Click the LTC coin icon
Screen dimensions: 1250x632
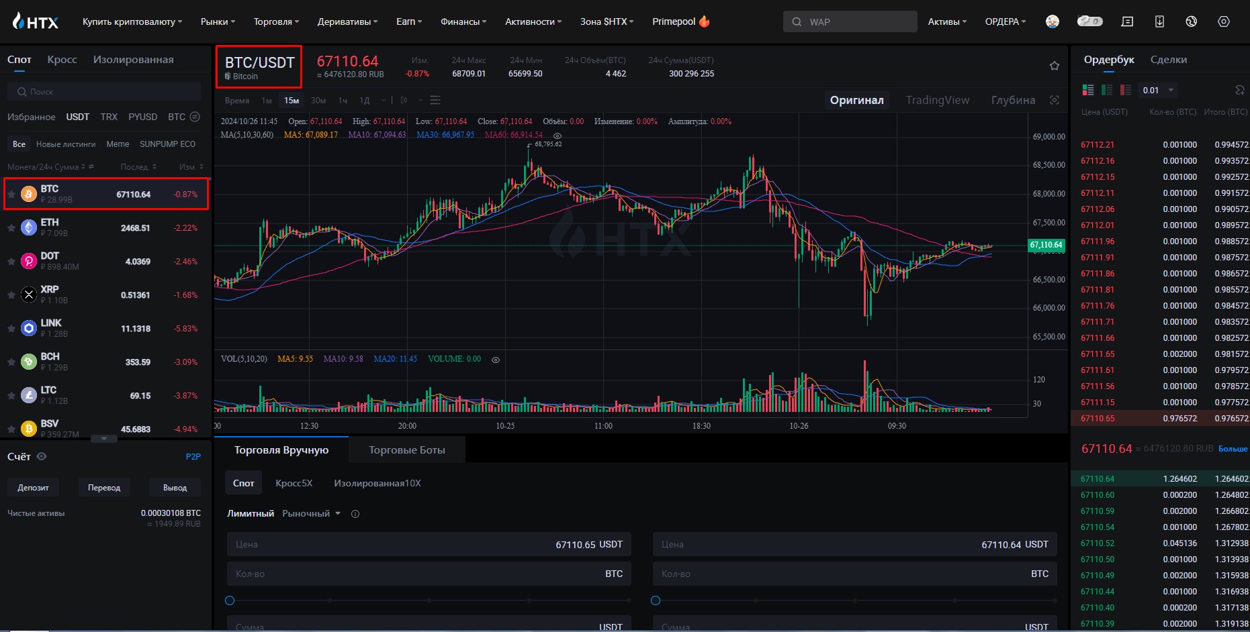[x=28, y=395]
